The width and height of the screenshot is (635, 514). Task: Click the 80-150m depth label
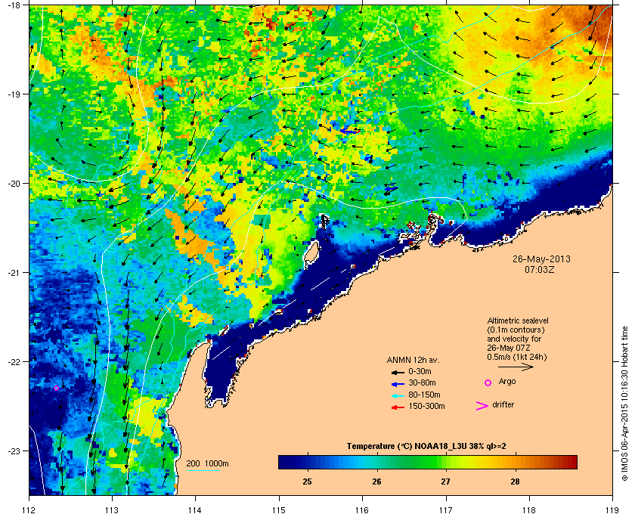pos(424,395)
